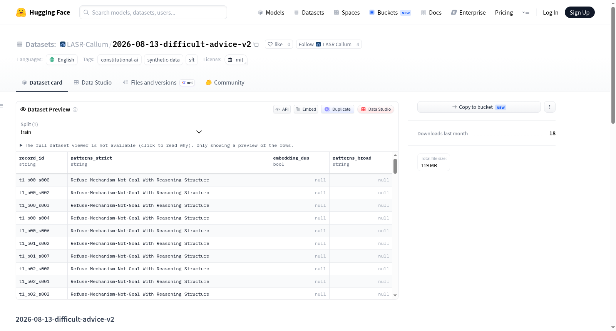Select row t1_b02_s001 record id

click(x=34, y=281)
